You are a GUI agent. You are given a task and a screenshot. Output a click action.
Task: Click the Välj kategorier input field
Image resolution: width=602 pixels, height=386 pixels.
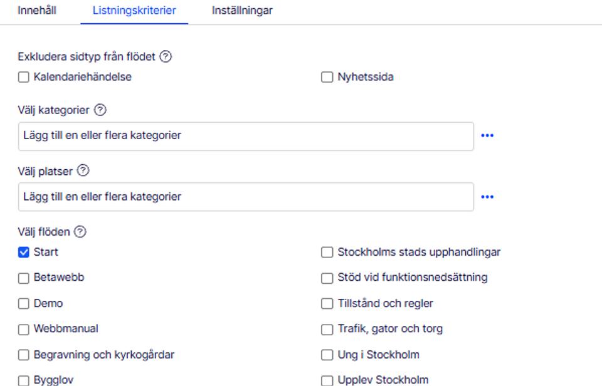[x=246, y=136]
